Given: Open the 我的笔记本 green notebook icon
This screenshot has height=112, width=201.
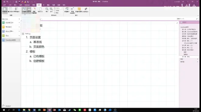Looking at the screenshot, I should [x=3, y=22].
